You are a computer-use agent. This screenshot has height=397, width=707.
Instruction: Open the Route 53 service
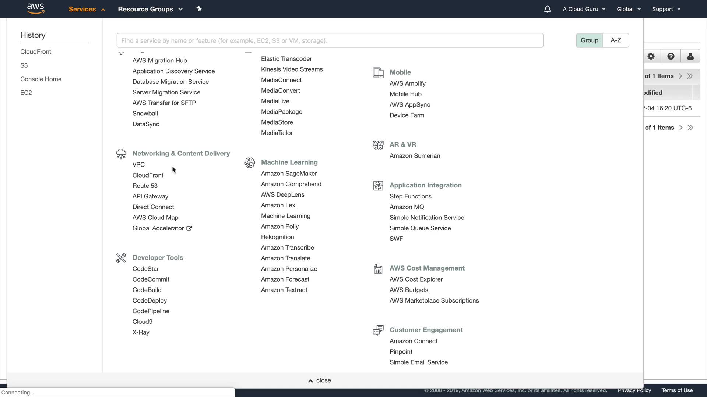pos(145,186)
